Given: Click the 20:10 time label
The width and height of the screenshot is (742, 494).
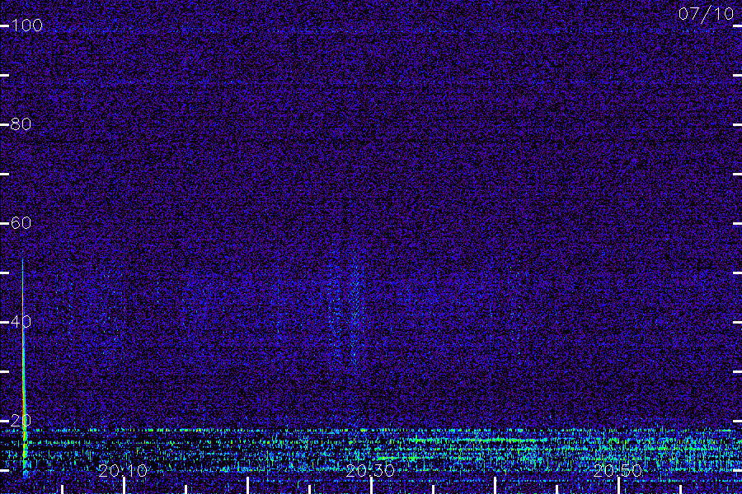Looking at the screenshot, I should [x=123, y=470].
